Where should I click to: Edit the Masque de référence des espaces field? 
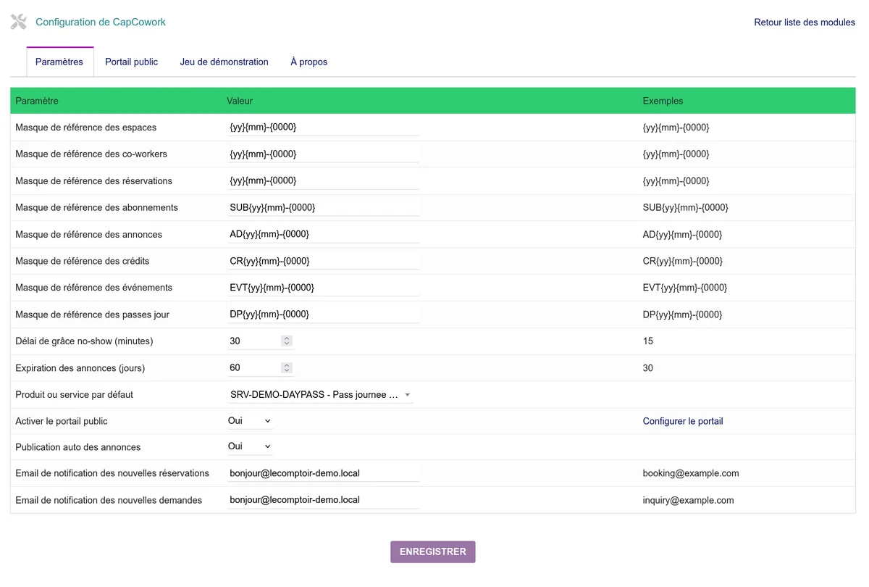(x=323, y=127)
